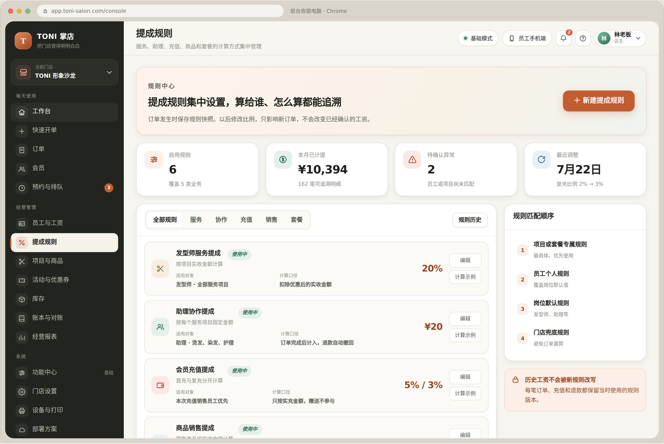Click the 部署方案 cloud icon
The width and height of the screenshot is (664, 444).
tap(22, 430)
